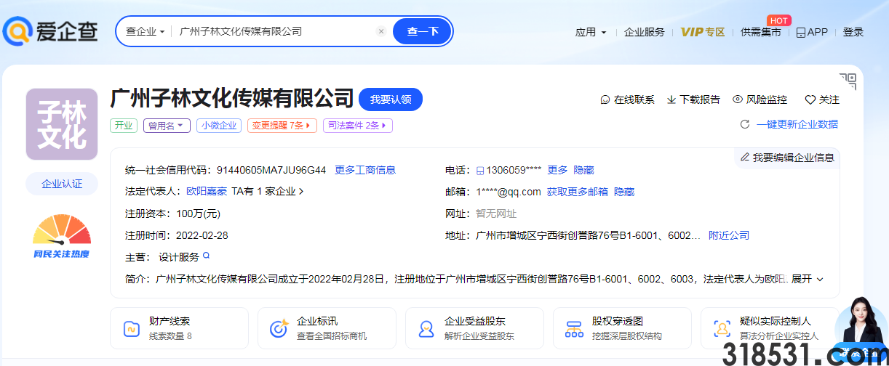
Task: Expand the 曾用名 dropdown
Action: pos(167,126)
